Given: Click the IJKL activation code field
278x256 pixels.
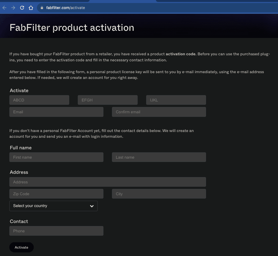Looking at the screenshot, I should [176, 100].
